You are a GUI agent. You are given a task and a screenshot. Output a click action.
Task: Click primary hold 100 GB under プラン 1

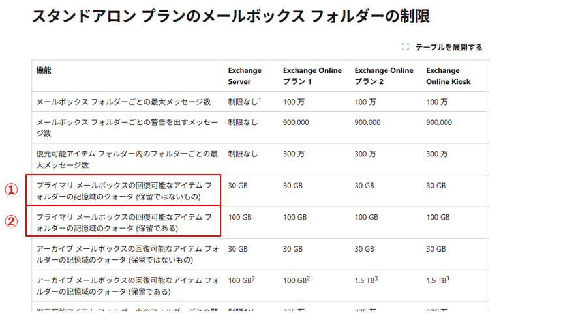295,217
